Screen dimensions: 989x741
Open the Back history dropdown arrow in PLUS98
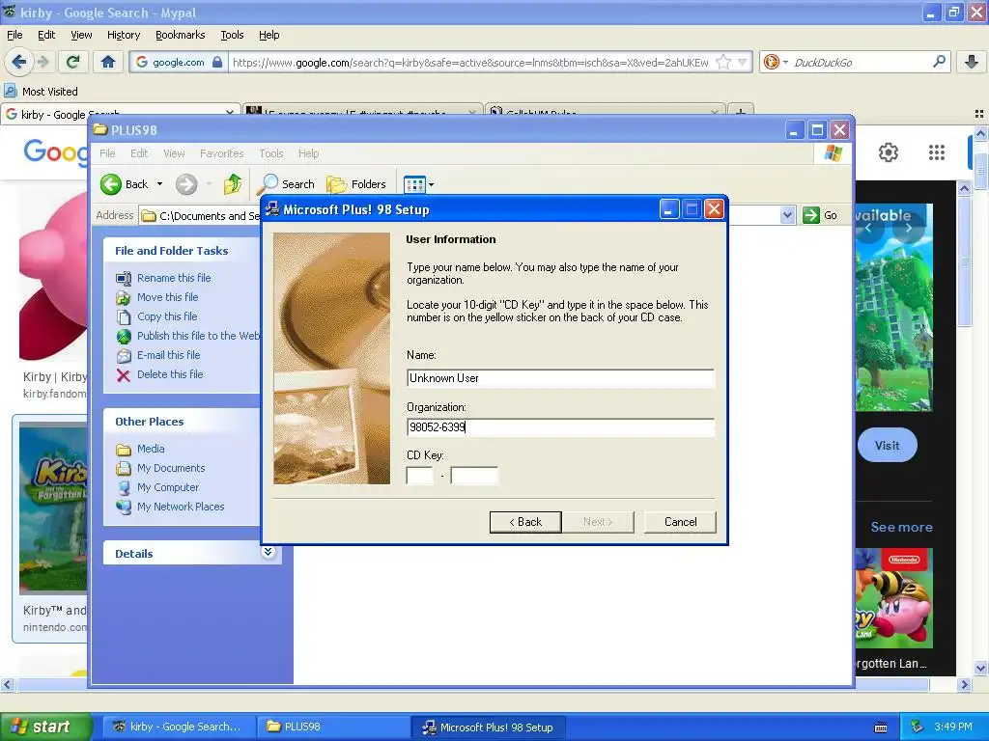pyautogui.click(x=159, y=184)
